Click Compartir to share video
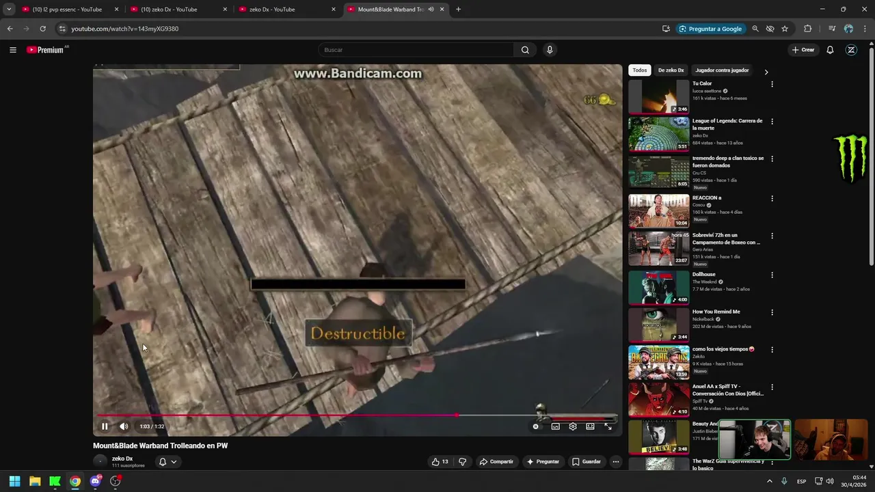875x492 pixels. click(496, 462)
